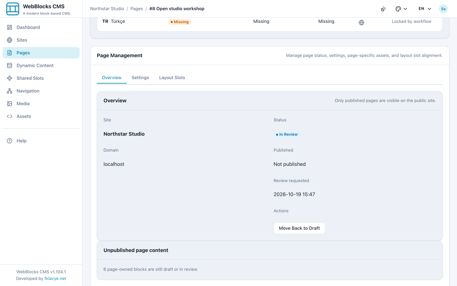Open Northstar Studio breadcrumb link

click(x=107, y=9)
